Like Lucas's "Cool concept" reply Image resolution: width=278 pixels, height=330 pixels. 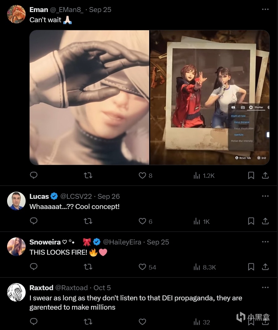(x=142, y=221)
